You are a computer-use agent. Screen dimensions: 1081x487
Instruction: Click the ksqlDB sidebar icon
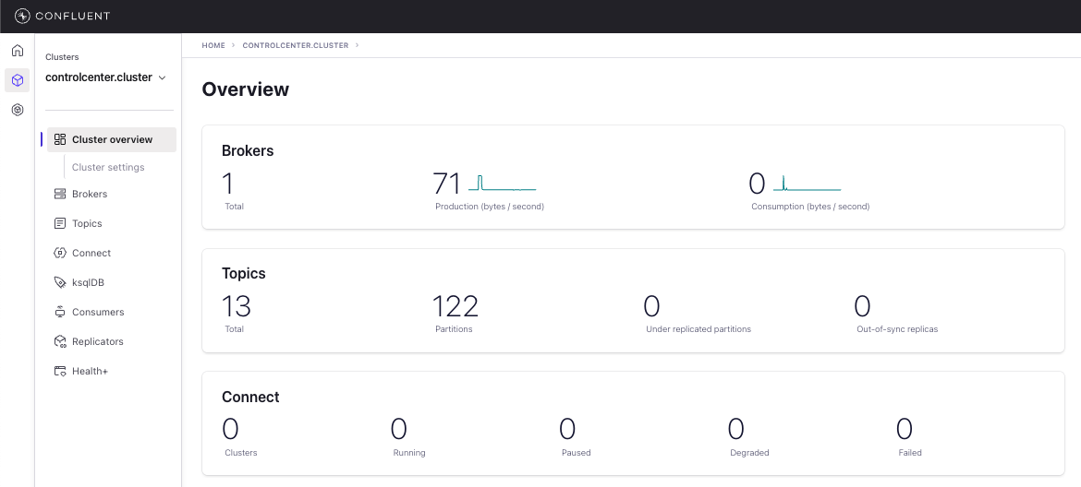(x=60, y=282)
